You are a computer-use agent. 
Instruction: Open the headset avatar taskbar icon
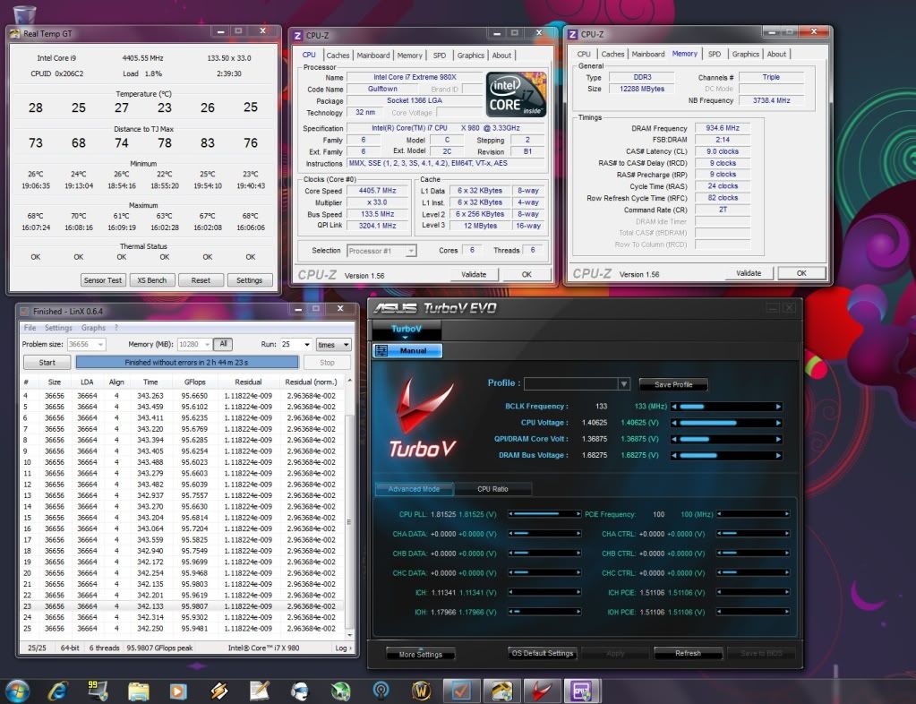pyautogui.click(x=300, y=691)
